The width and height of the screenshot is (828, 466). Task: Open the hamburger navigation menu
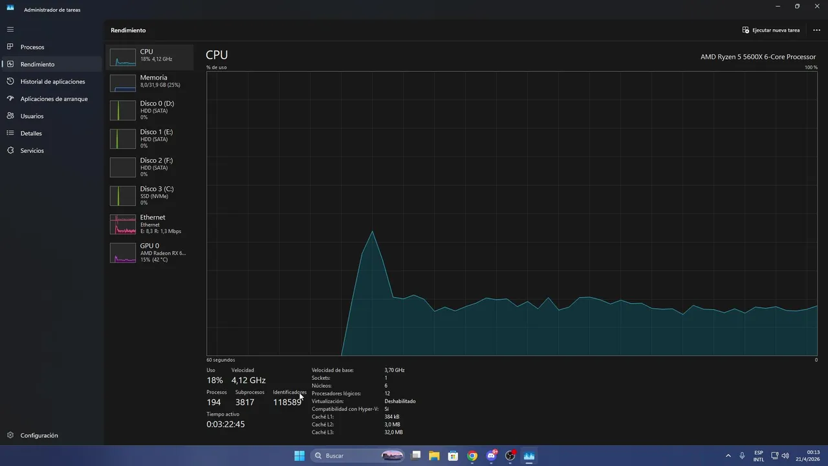tap(10, 30)
